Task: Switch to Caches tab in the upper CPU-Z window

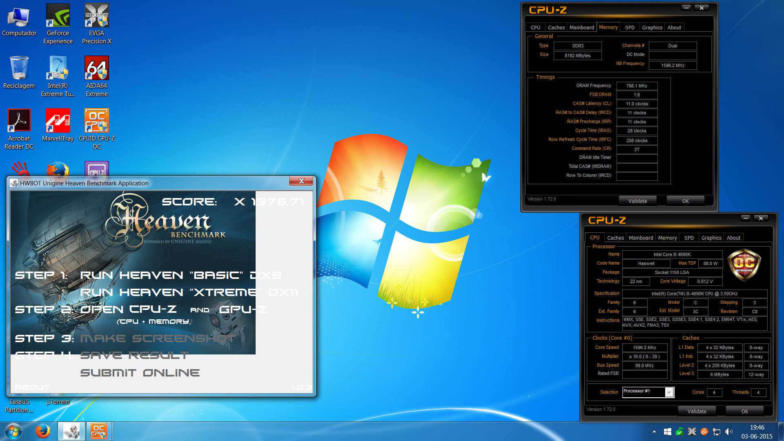Action: [556, 27]
